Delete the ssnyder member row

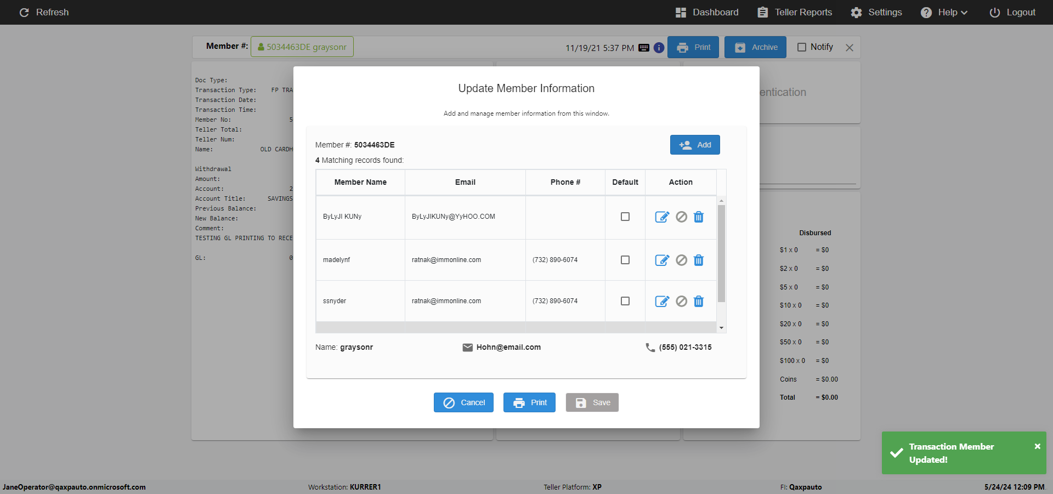coord(699,302)
